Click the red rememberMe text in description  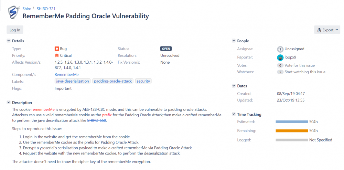(43, 109)
